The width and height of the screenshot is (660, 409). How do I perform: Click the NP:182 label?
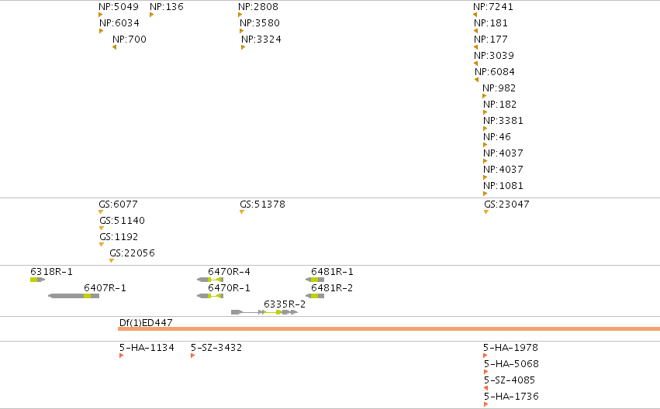(499, 105)
